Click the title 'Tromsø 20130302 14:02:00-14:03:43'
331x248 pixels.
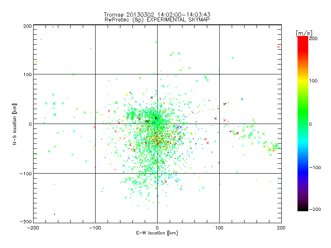[157, 14]
